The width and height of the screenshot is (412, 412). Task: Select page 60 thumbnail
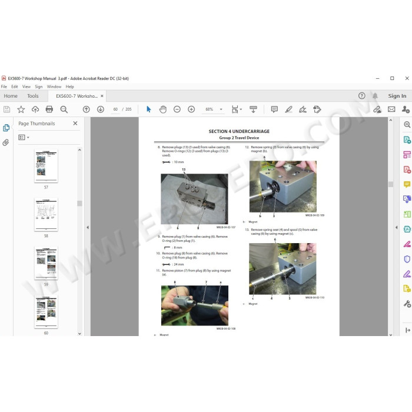click(x=46, y=312)
